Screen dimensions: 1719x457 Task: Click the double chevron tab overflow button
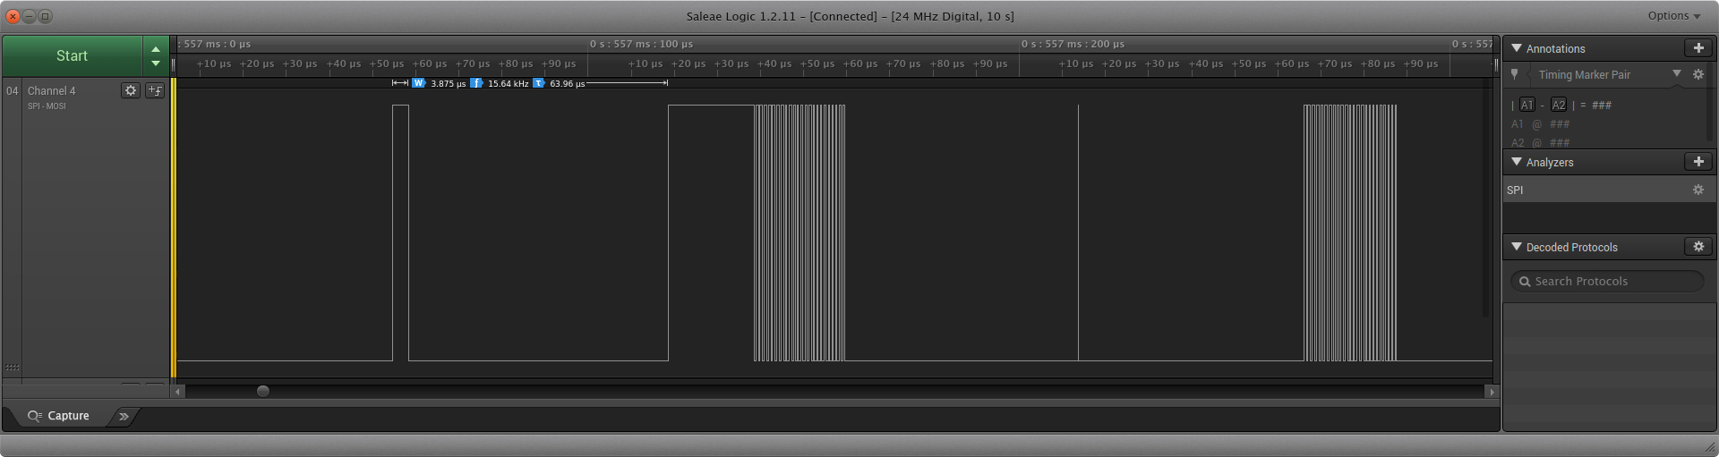(124, 416)
